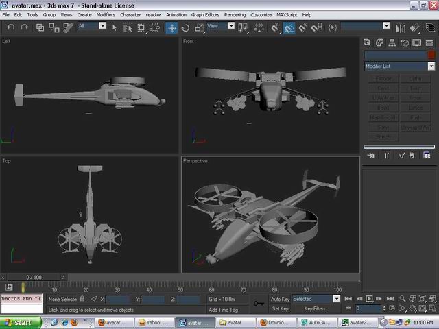
Task: Click the Select and Manipulate icon
Action: click(259, 27)
